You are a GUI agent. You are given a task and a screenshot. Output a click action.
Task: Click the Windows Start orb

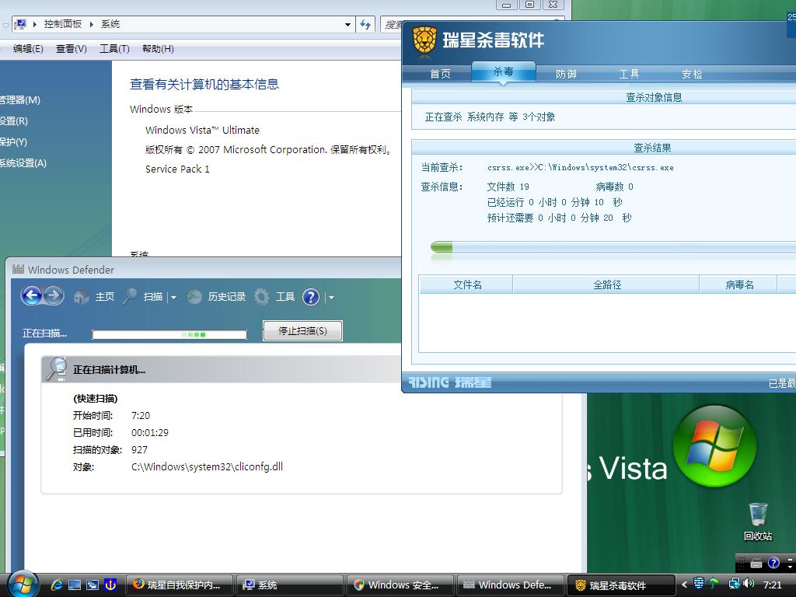[x=23, y=584]
